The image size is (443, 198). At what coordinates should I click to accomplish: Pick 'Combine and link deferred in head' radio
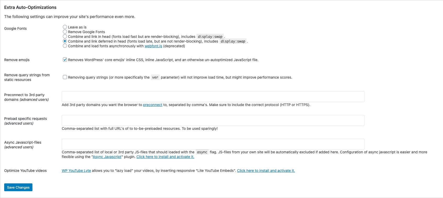pos(65,41)
